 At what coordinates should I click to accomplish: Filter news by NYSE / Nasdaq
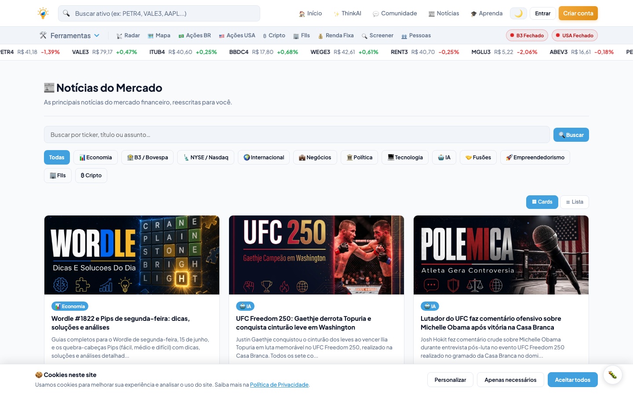pyautogui.click(x=206, y=158)
